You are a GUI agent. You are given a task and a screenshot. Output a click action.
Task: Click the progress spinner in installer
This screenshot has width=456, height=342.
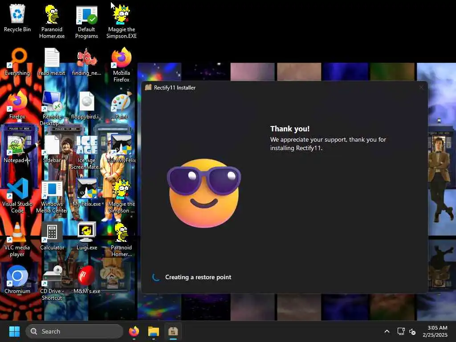click(x=156, y=277)
